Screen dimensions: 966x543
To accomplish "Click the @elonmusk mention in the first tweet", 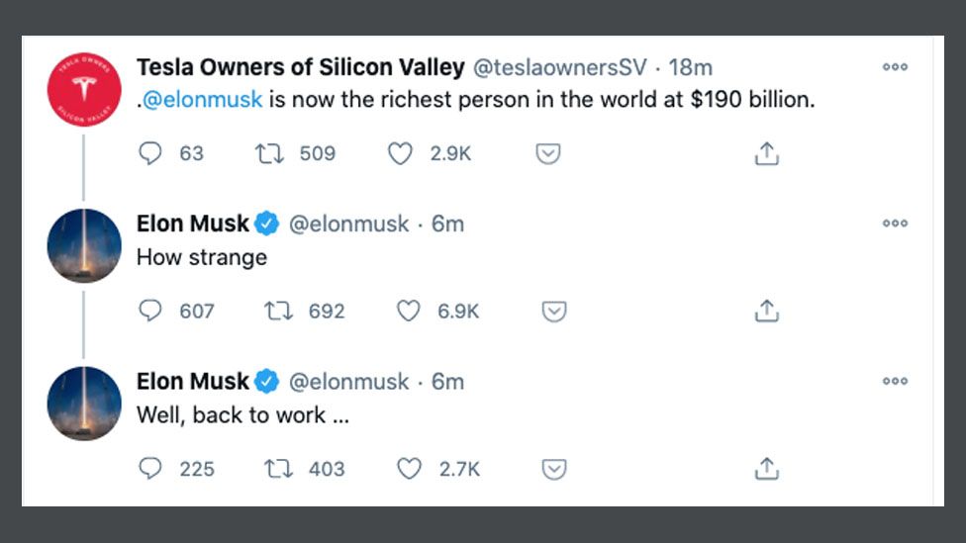I will click(203, 101).
